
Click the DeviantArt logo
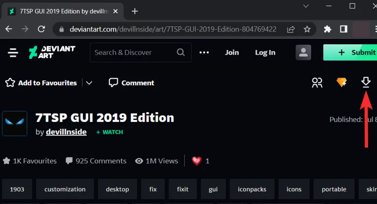[52, 52]
